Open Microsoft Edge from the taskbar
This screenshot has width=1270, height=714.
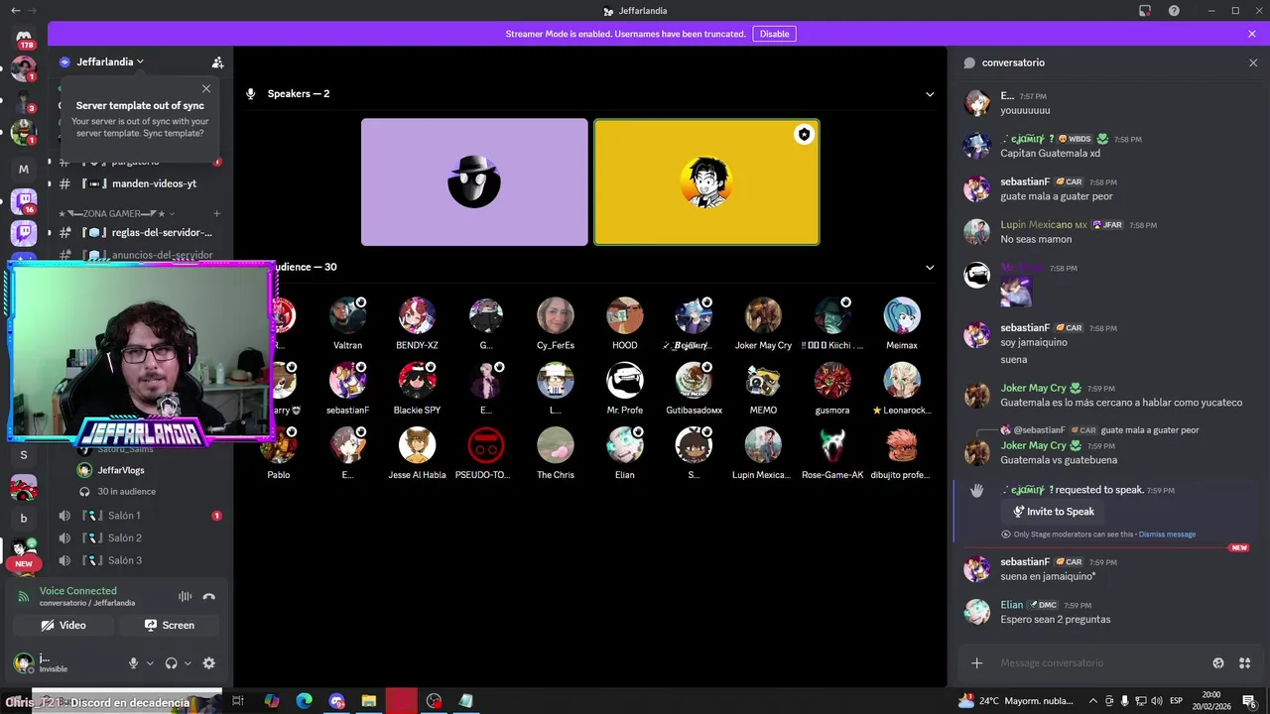point(305,701)
